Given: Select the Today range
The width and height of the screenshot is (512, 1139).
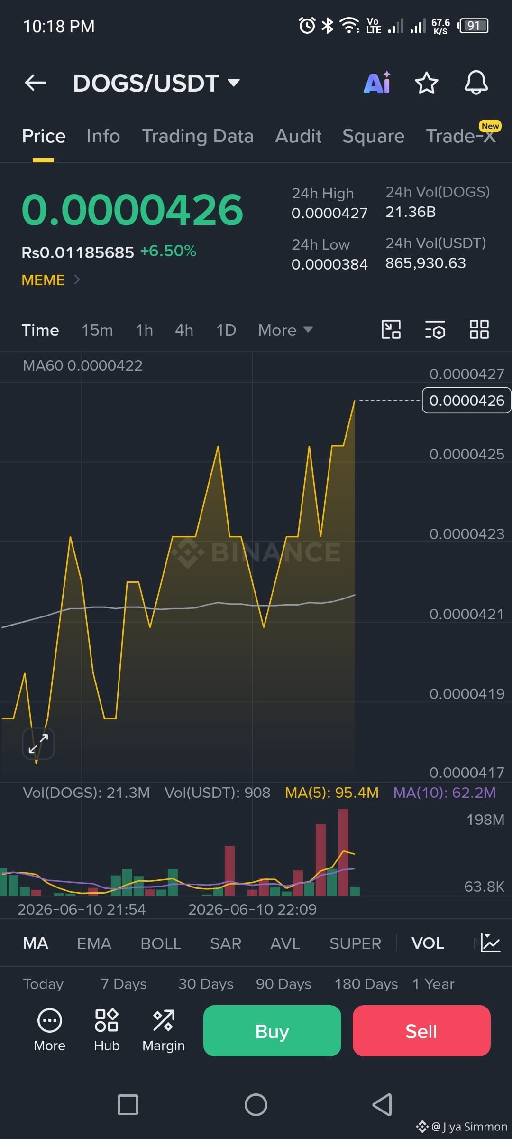Looking at the screenshot, I should click(43, 984).
